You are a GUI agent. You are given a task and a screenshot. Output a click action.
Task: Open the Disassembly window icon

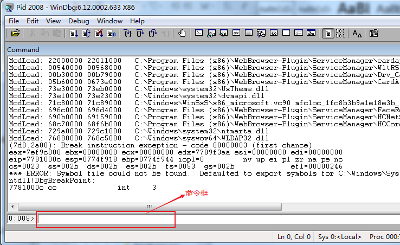tap(274, 33)
